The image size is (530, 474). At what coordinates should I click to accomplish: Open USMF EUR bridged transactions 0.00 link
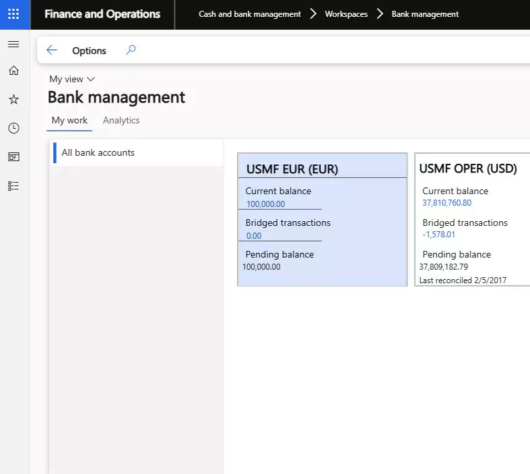(x=253, y=236)
